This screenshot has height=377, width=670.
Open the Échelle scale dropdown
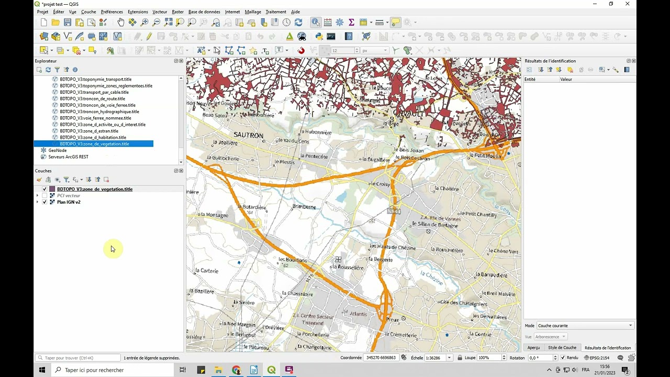tap(449, 358)
